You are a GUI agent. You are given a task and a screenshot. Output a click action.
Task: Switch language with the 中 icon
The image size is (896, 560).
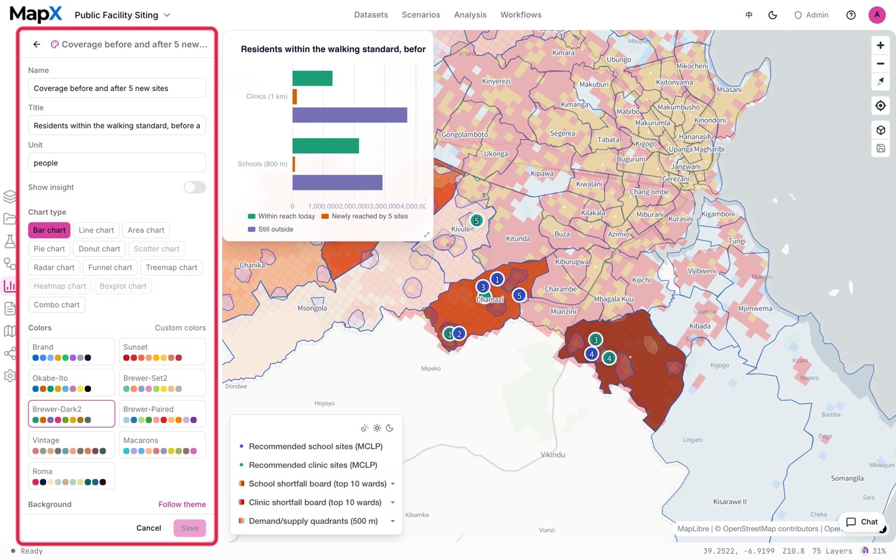pos(749,15)
